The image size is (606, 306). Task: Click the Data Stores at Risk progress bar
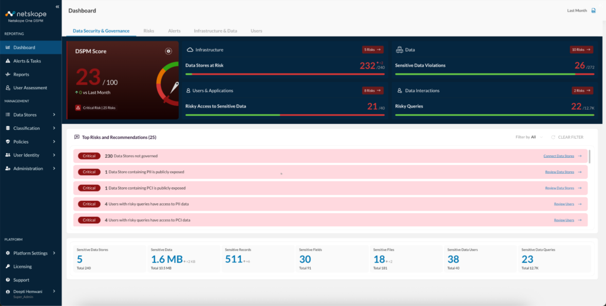tap(285, 74)
